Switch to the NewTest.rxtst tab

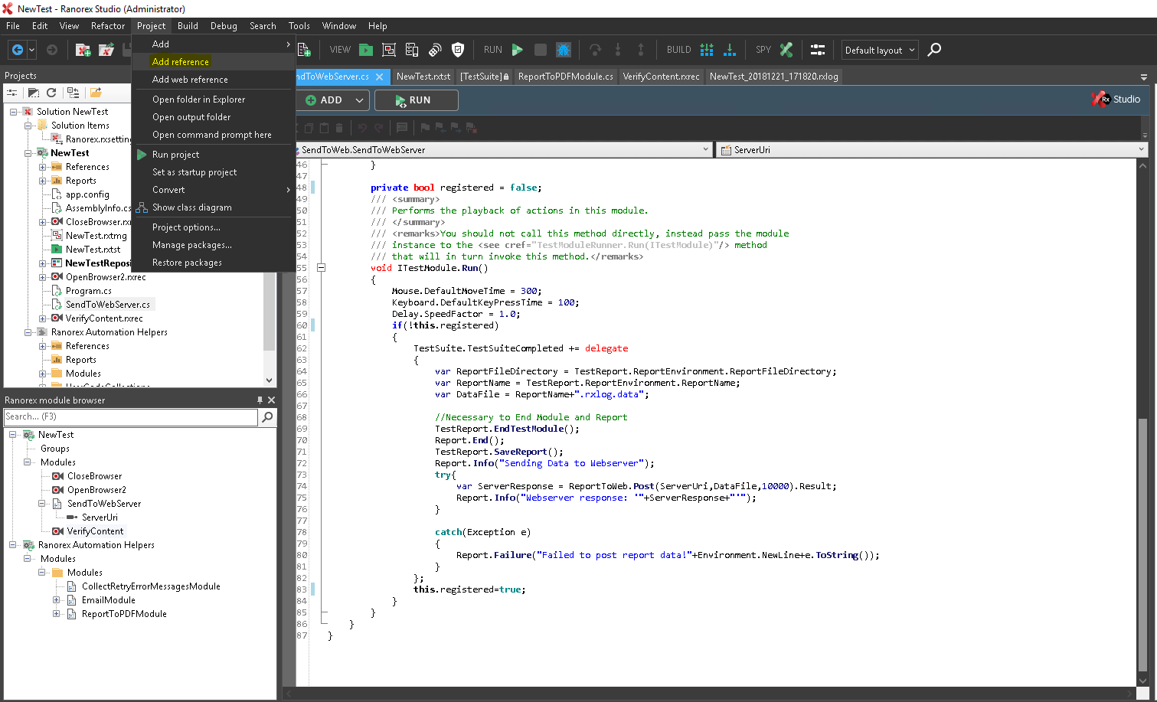point(423,77)
